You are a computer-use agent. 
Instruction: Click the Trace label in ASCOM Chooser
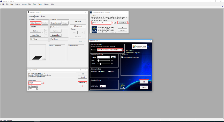pyautogui.click(x=94, y=16)
